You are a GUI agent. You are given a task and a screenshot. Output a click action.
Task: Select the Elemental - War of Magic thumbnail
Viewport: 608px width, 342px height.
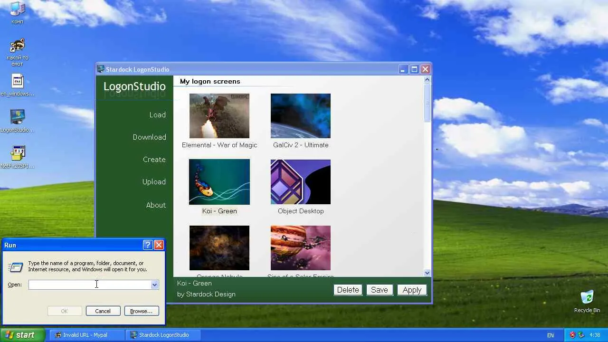tap(219, 116)
